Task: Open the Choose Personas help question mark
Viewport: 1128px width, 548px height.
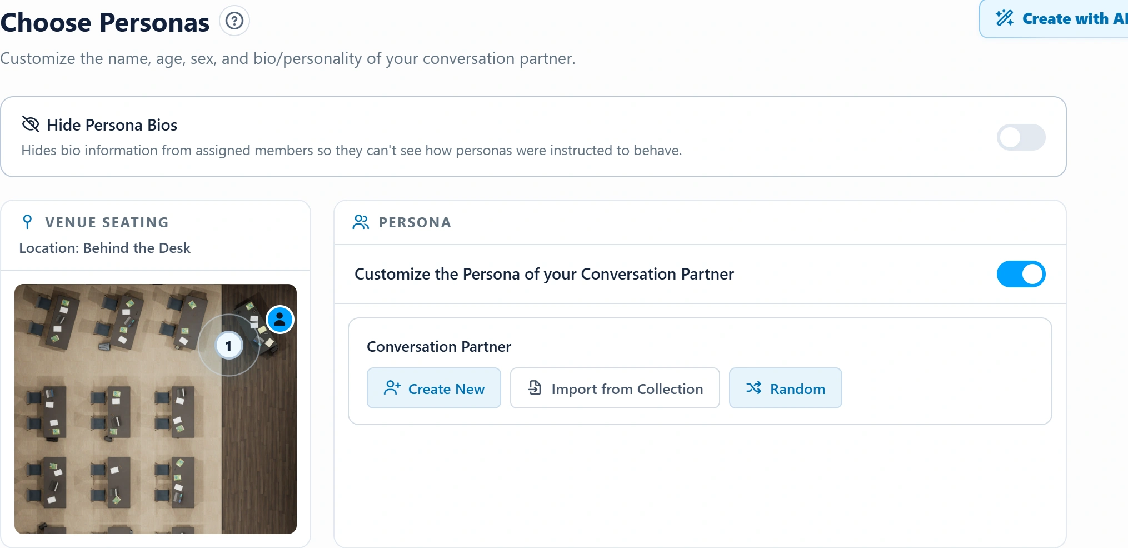Action: point(234,21)
